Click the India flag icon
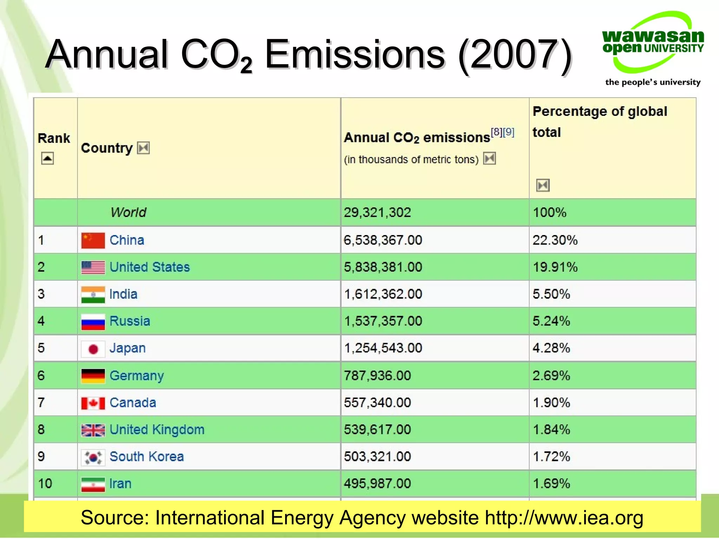This screenshot has width=719, height=539. click(x=93, y=294)
